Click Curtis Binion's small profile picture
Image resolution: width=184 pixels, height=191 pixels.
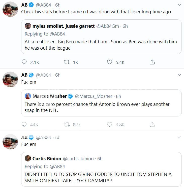[28, 158]
